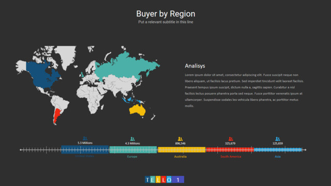
Task: Click the TELLO 1 logo badge
Action: 164,179
